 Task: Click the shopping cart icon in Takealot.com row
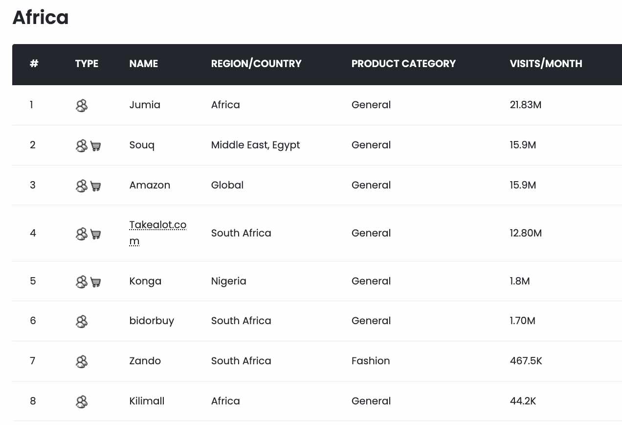[x=96, y=234]
